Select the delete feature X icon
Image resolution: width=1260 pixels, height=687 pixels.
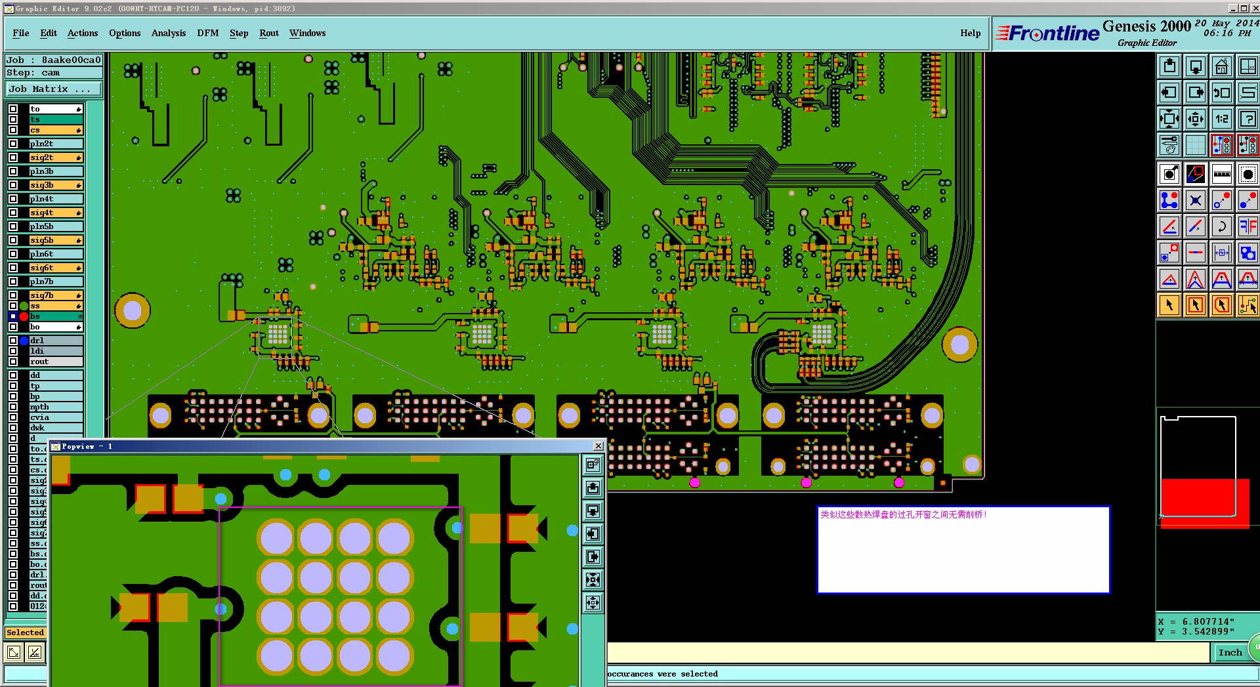tap(1196, 200)
